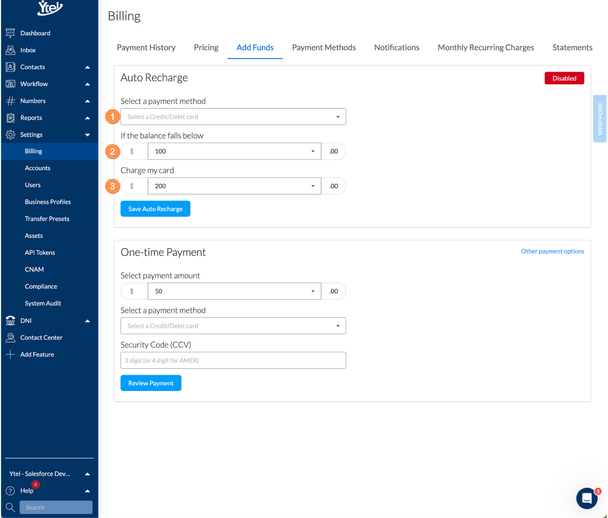Open System Audit page
The width and height of the screenshot is (608, 518).
tap(43, 303)
